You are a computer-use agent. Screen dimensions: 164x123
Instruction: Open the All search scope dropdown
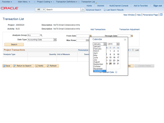40,10
